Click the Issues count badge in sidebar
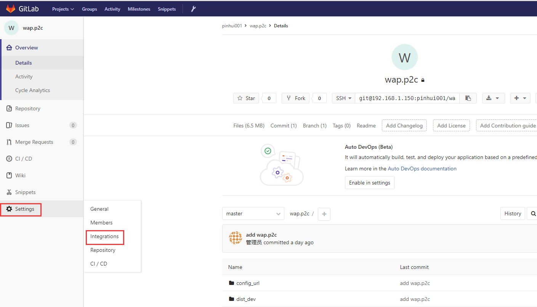 (73, 125)
